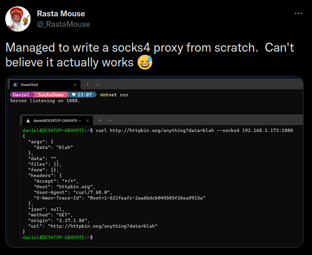Click Rasta Mouse's profile avatar

pyautogui.click(x=18, y=19)
